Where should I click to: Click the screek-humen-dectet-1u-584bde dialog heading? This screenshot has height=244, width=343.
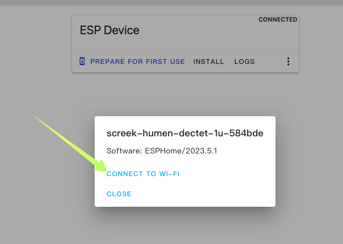(185, 133)
